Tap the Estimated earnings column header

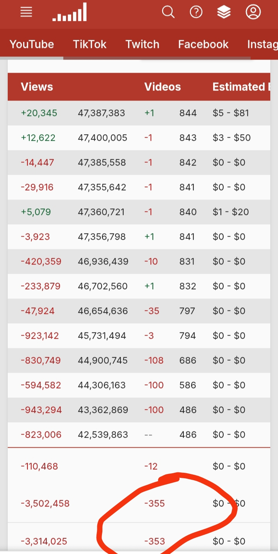coord(241,87)
